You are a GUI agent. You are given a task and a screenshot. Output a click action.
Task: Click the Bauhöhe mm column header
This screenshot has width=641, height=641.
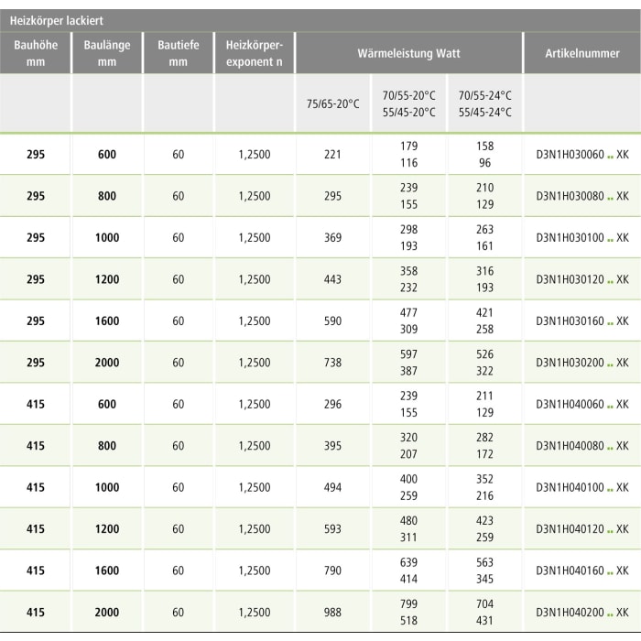pyautogui.click(x=36, y=53)
